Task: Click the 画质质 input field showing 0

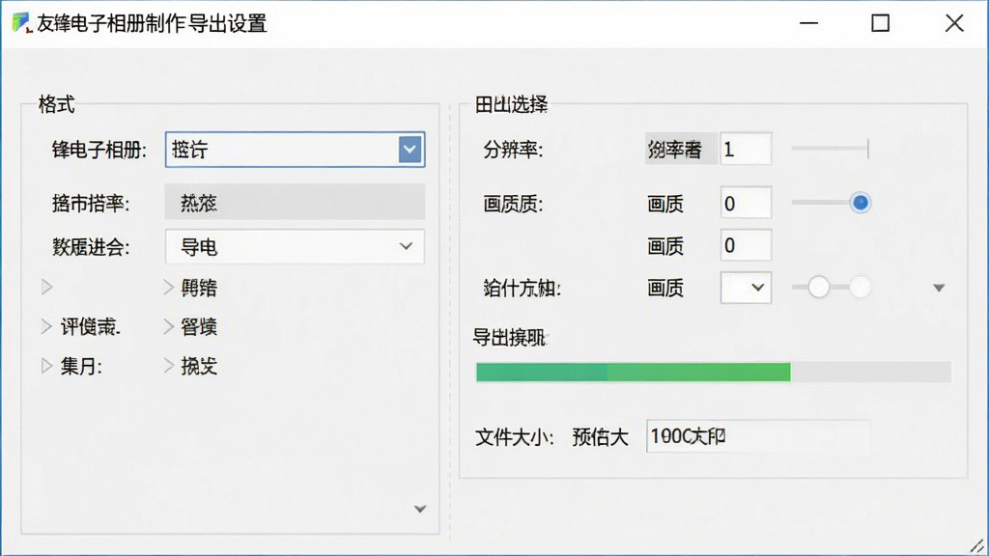Action: pos(746,203)
